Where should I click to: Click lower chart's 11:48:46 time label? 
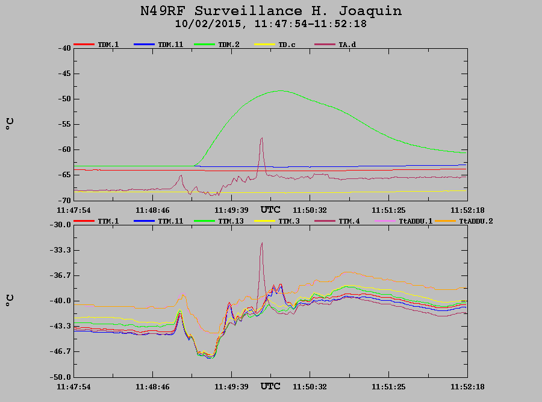(x=152, y=387)
